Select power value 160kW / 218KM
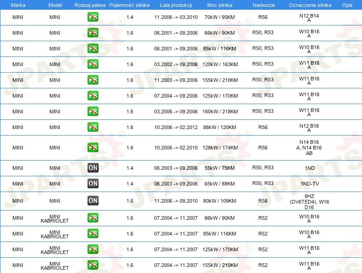 [x=220, y=112]
